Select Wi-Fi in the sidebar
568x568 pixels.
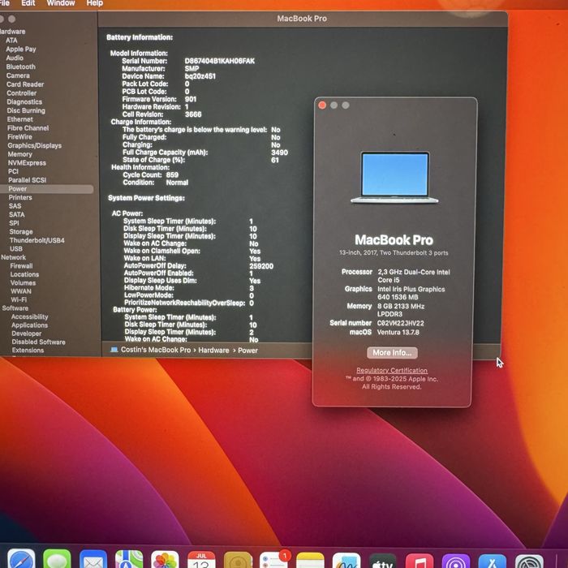[x=19, y=299]
